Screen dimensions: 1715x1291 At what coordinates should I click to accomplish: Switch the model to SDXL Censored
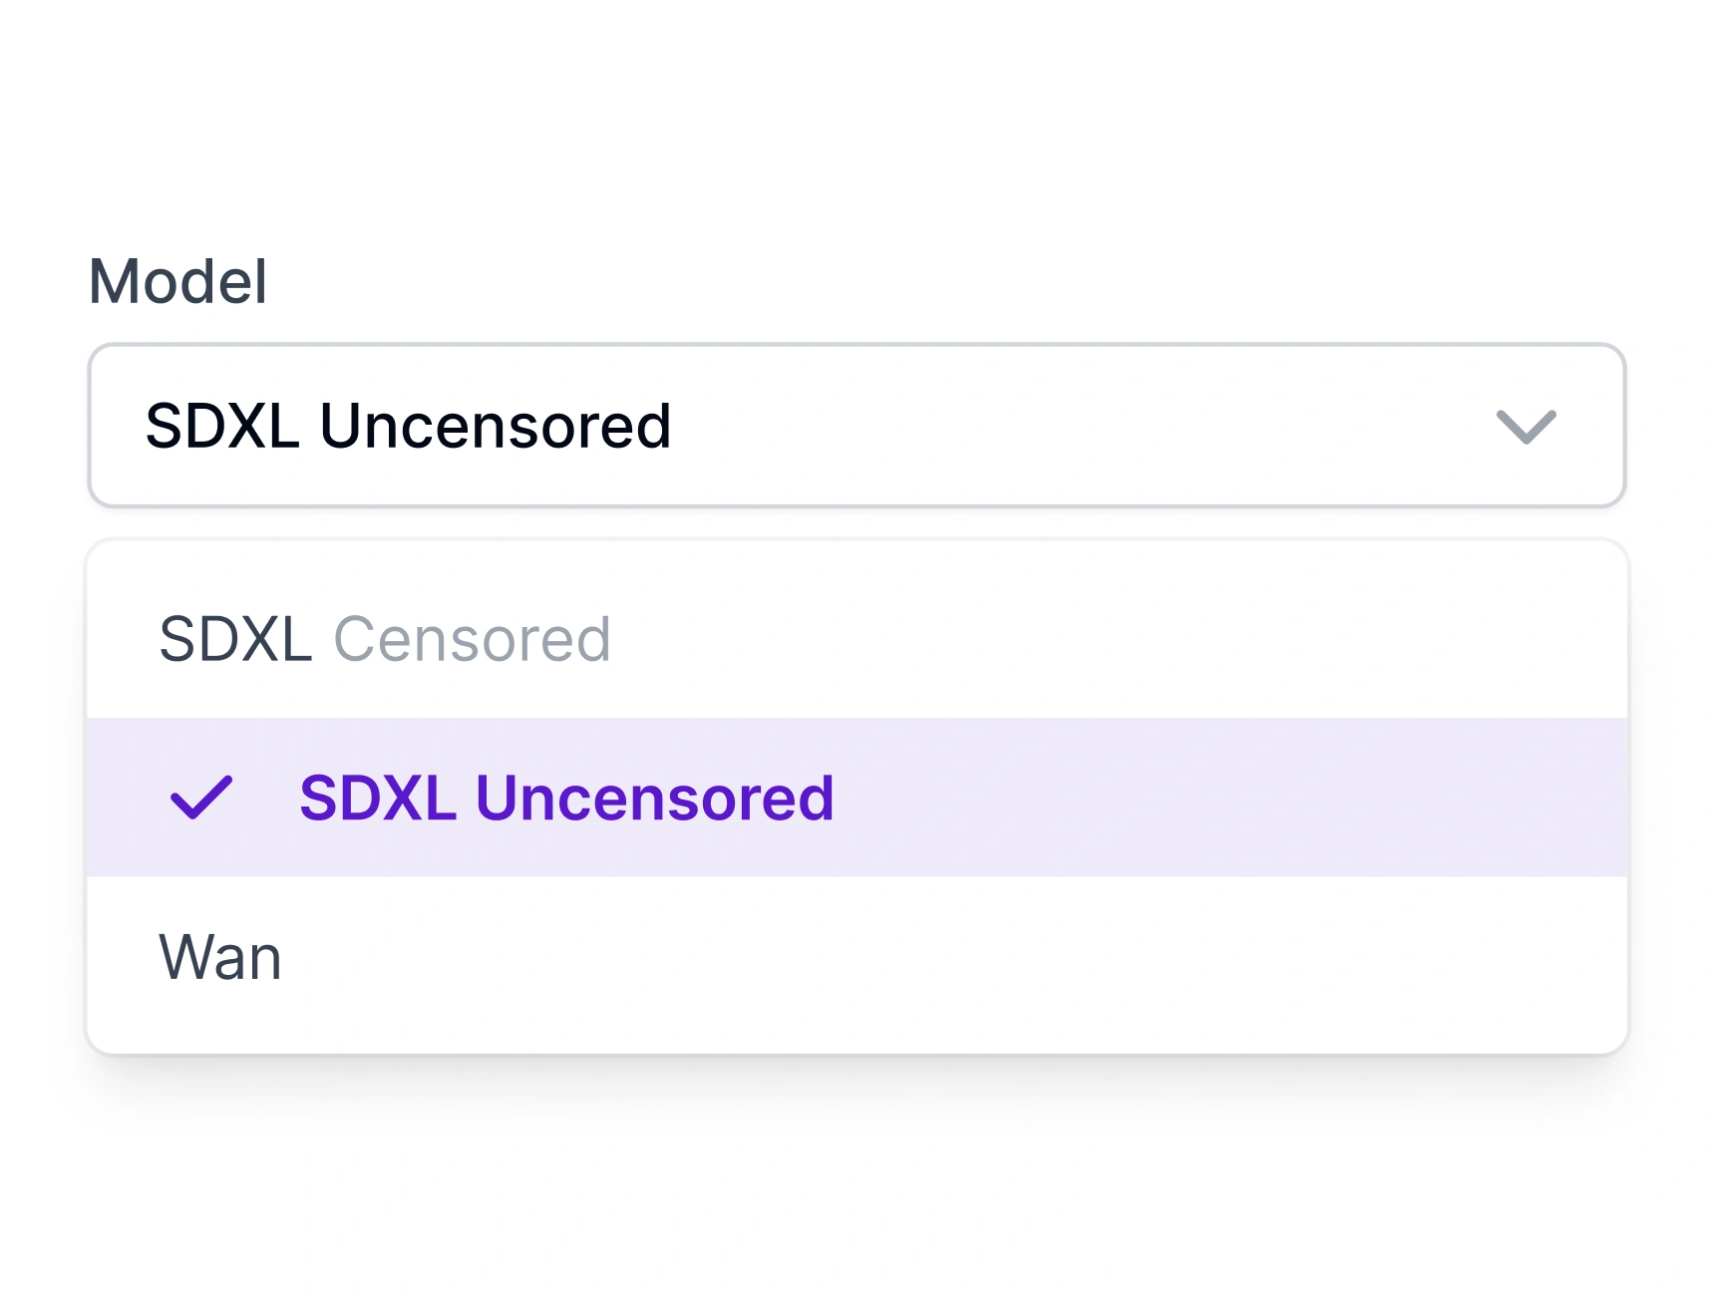click(385, 639)
